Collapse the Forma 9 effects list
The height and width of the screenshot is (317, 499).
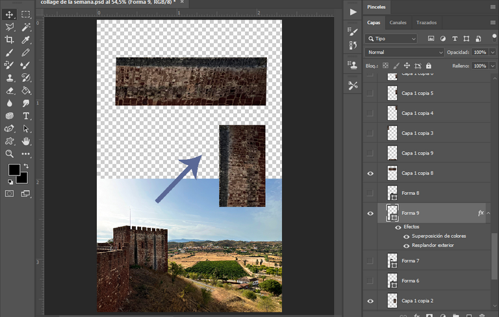click(x=489, y=213)
